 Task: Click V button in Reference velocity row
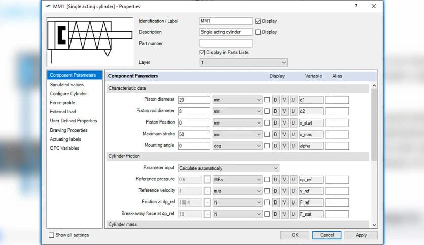click(284, 191)
